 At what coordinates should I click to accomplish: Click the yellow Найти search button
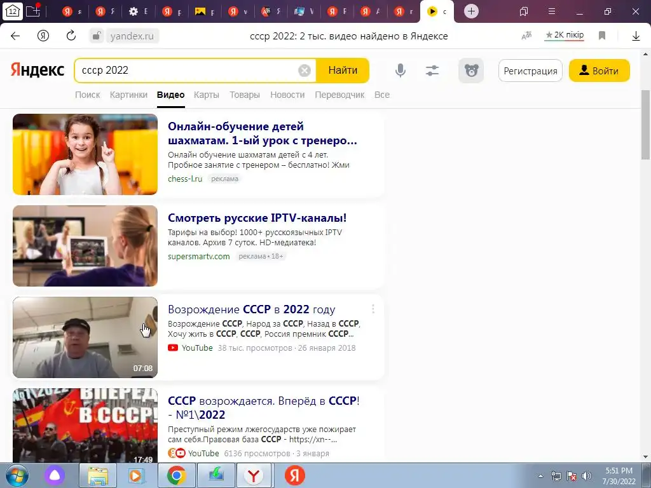343,71
